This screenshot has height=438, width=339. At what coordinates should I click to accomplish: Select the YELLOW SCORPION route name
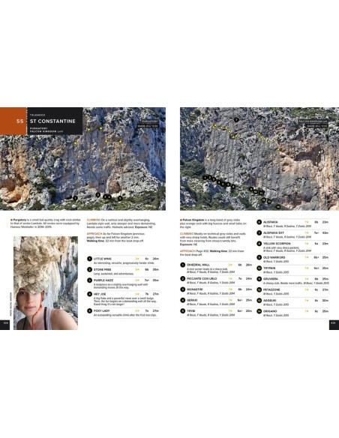(277, 244)
